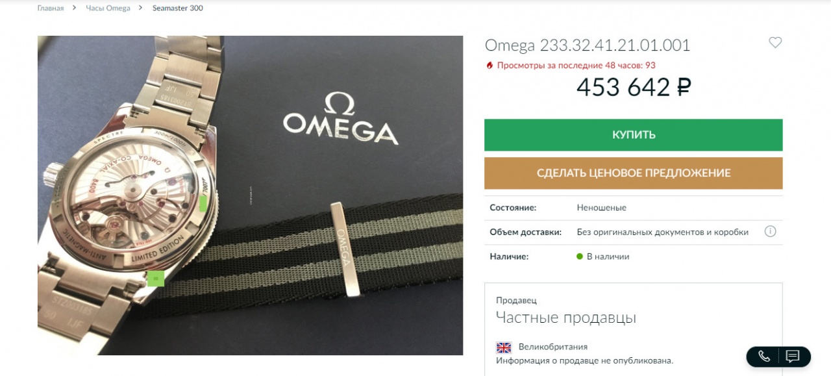Go to Главная breadcrumb link
831x376 pixels.
[x=51, y=8]
